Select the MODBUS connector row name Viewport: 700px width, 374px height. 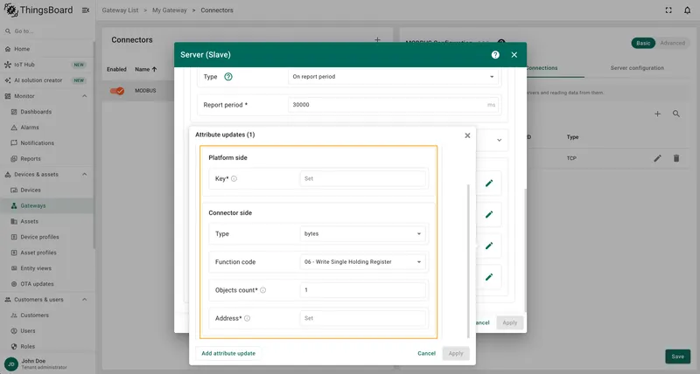coord(145,91)
